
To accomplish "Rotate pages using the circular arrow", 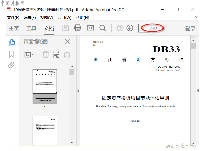I will 67,55.
